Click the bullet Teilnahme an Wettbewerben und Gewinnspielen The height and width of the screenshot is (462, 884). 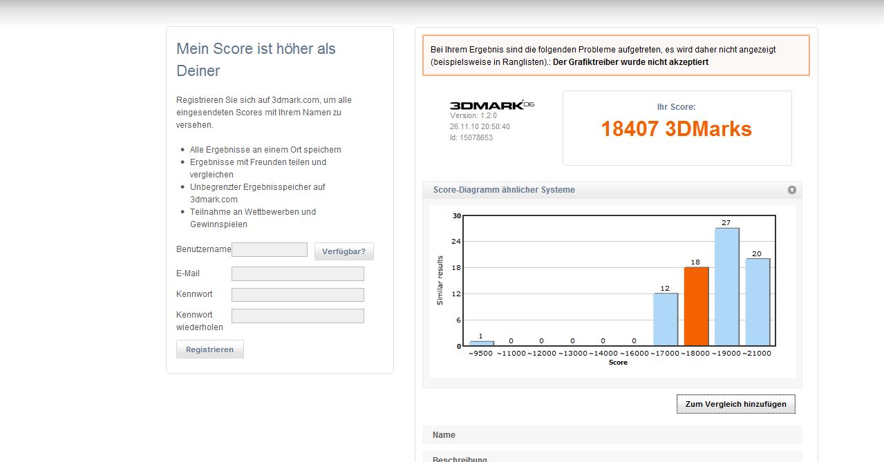253,218
